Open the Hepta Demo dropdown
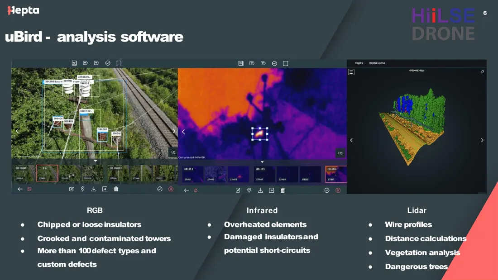 pos(378,63)
